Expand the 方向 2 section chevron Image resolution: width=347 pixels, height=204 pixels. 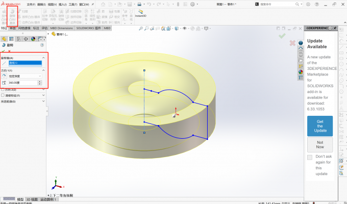point(43,89)
